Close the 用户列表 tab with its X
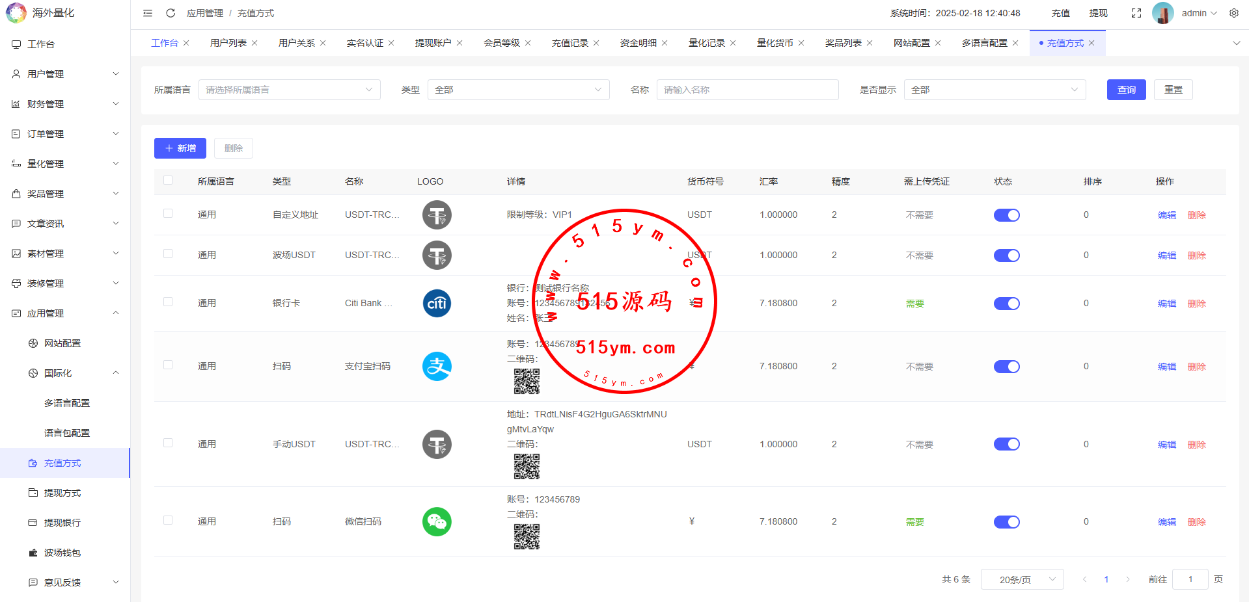Viewport: 1249px width, 602px height. (x=254, y=43)
